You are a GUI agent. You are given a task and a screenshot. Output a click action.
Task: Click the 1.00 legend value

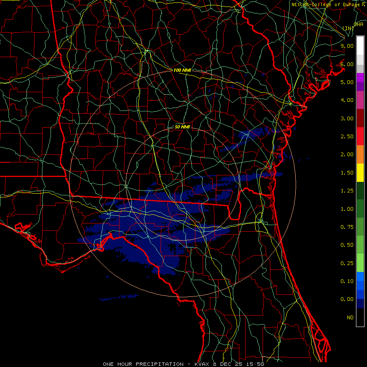point(347,209)
